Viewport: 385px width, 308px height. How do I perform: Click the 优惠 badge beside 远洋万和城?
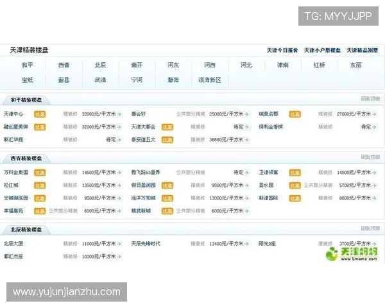coord(167,198)
